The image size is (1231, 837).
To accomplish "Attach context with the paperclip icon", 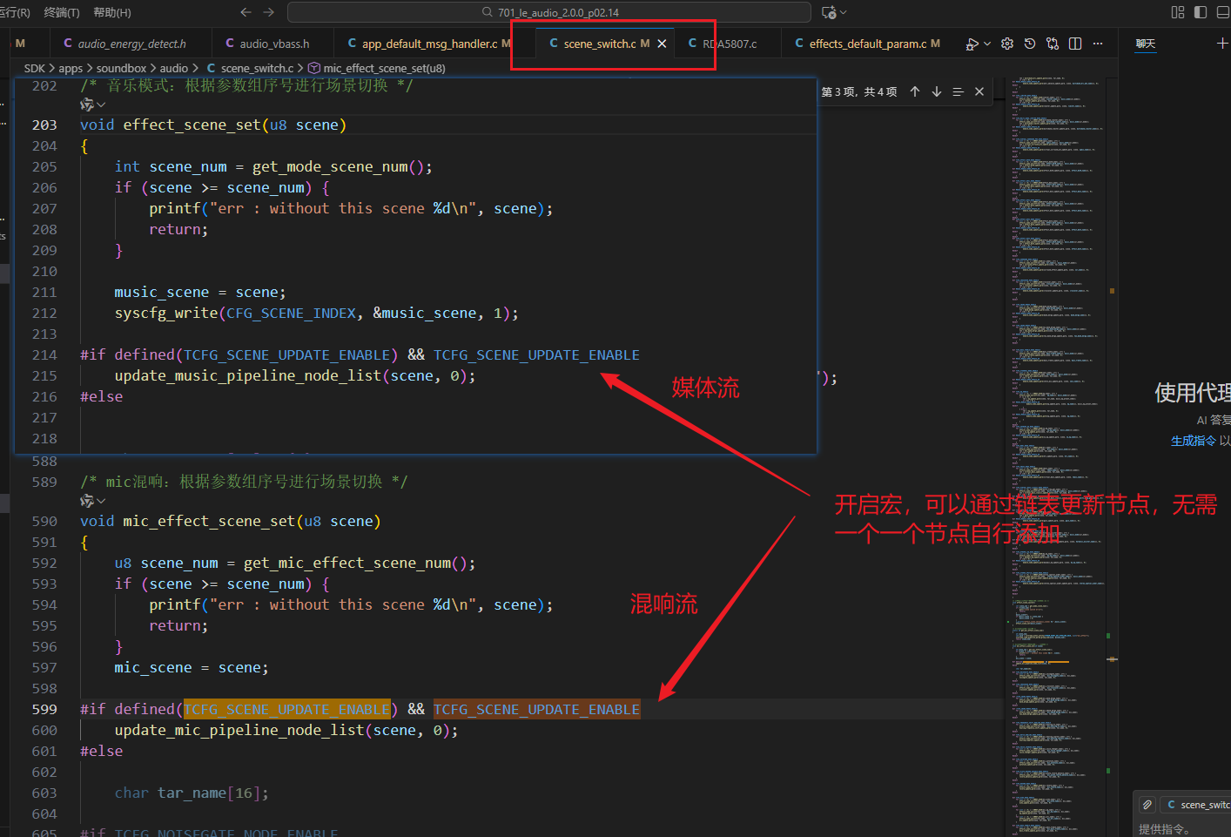I will pyautogui.click(x=1147, y=805).
